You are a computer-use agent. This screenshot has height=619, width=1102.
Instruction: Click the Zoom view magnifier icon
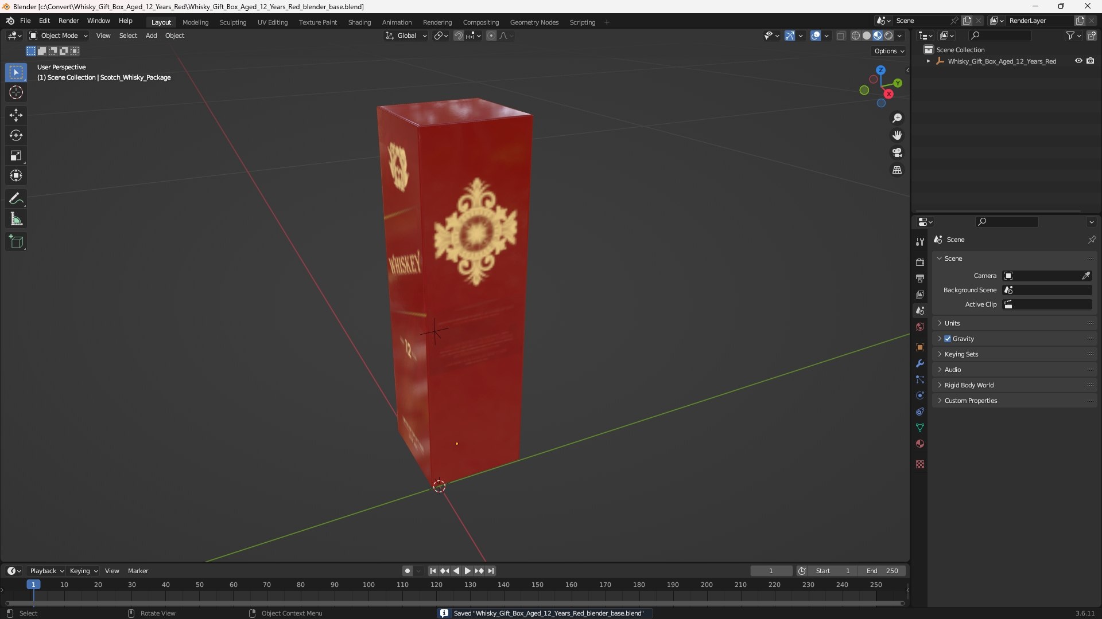click(x=897, y=118)
